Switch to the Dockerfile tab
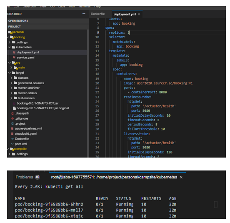230x223 pixels. tap(98, 14)
